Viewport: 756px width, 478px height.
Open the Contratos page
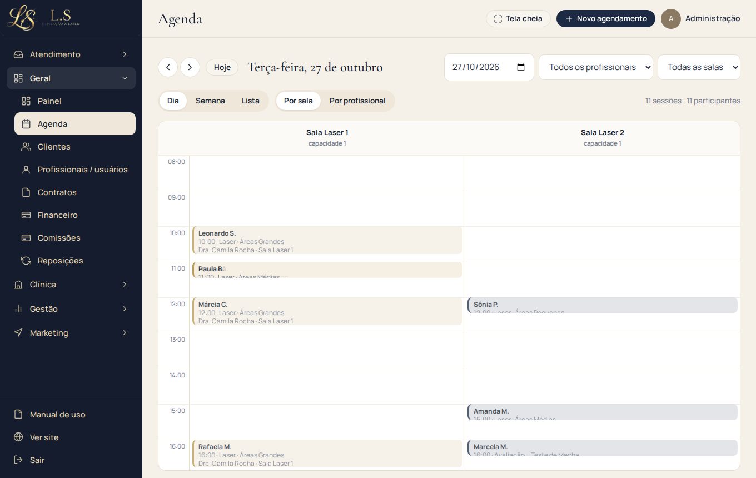point(75,192)
